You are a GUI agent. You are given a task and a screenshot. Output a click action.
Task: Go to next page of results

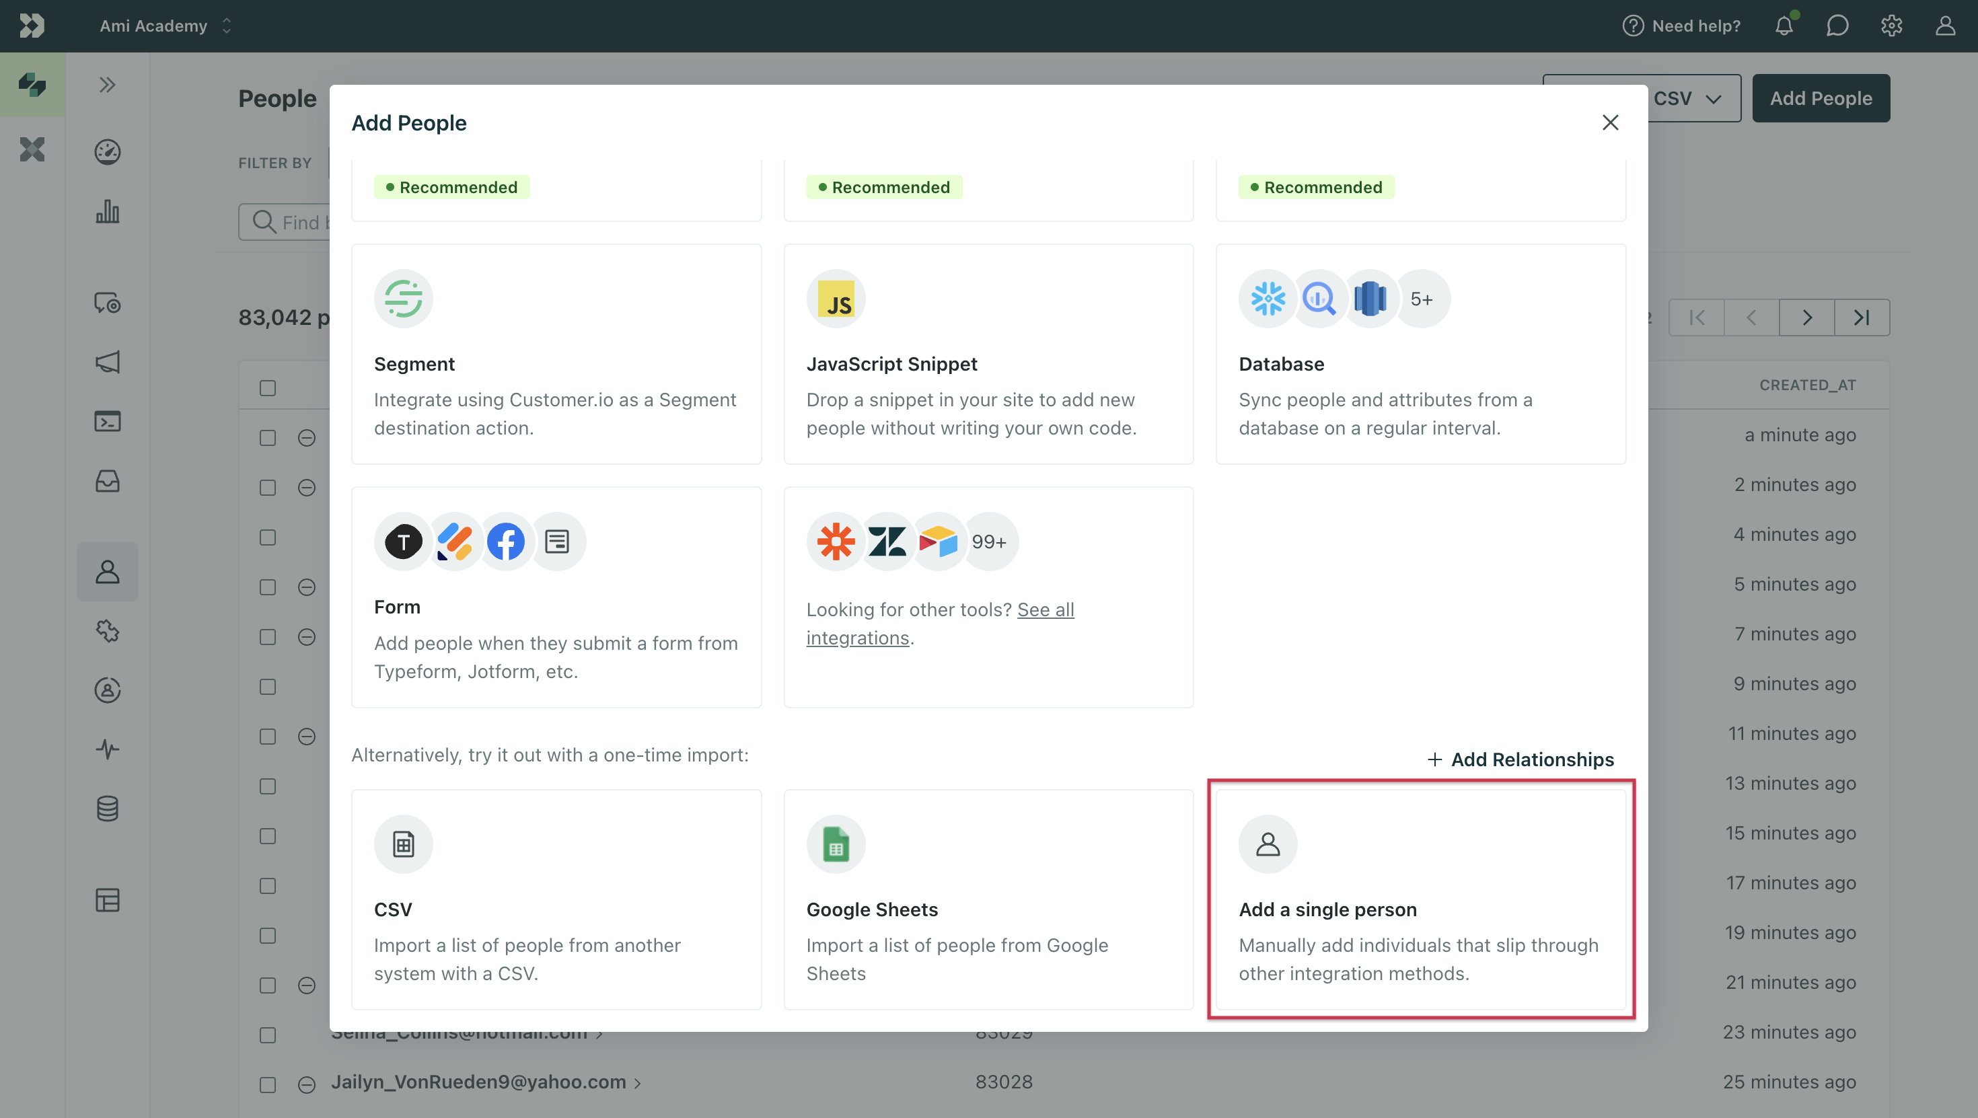(x=1806, y=317)
